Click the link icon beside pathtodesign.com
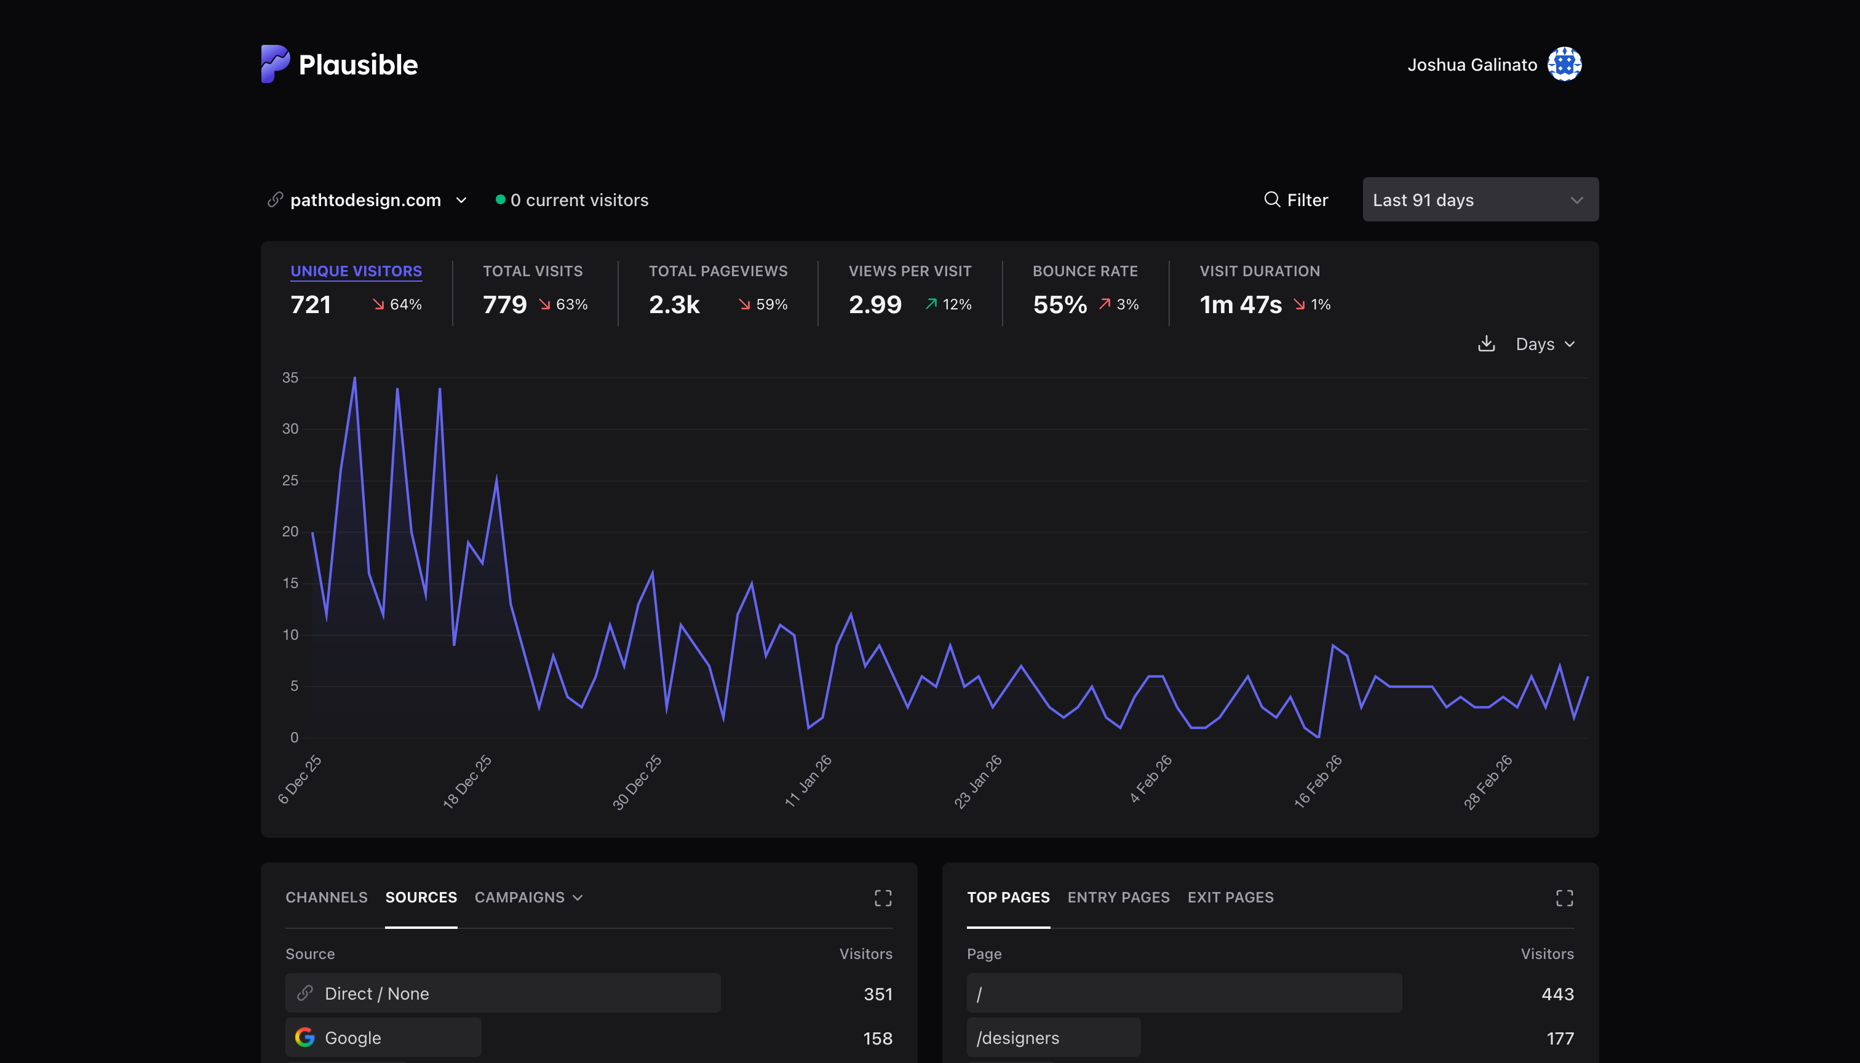This screenshot has height=1063, width=1860. 275,199
